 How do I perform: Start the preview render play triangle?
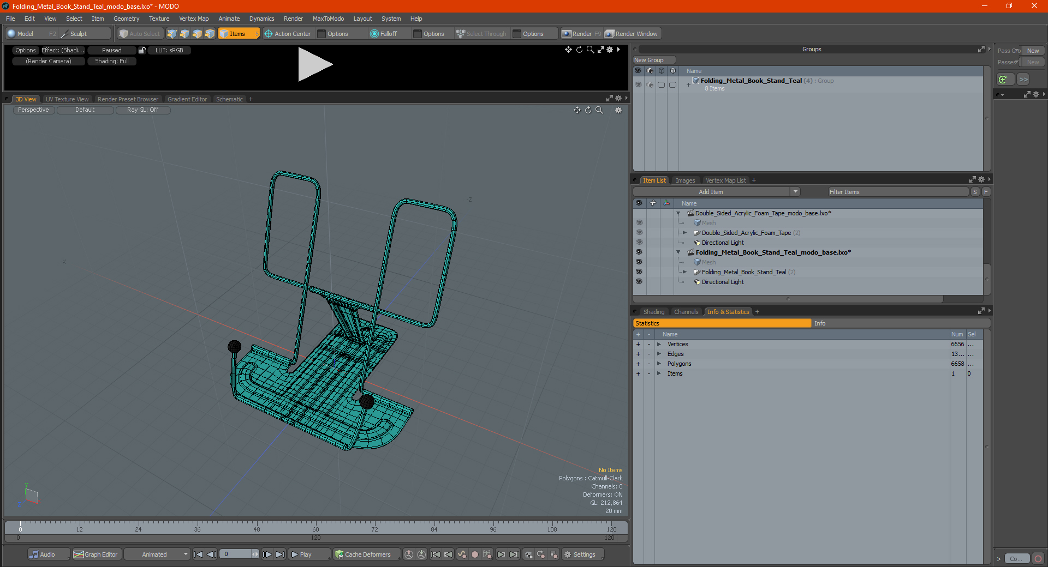point(314,64)
